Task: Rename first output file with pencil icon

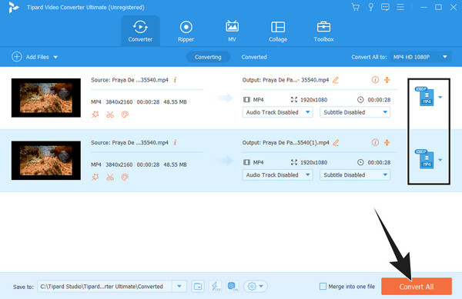Action: [x=336, y=80]
